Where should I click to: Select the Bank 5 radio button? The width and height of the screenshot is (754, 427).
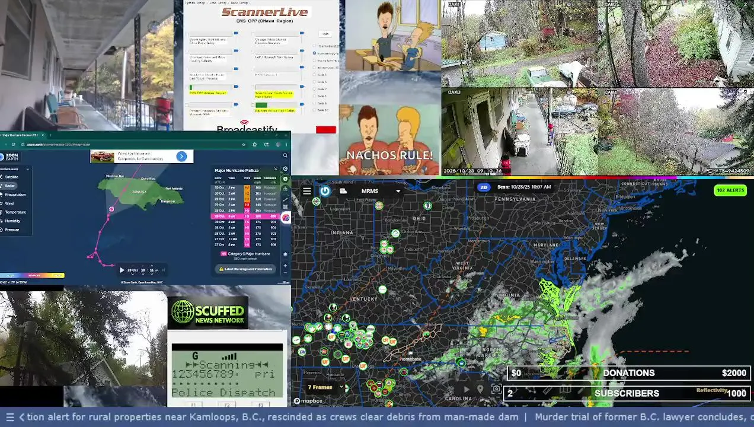pyautogui.click(x=314, y=74)
